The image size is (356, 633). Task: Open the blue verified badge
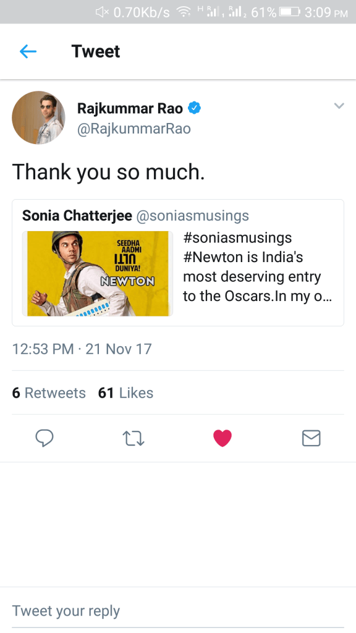[x=195, y=108]
